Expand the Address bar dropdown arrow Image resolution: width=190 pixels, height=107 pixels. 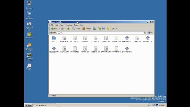(x=145, y=33)
